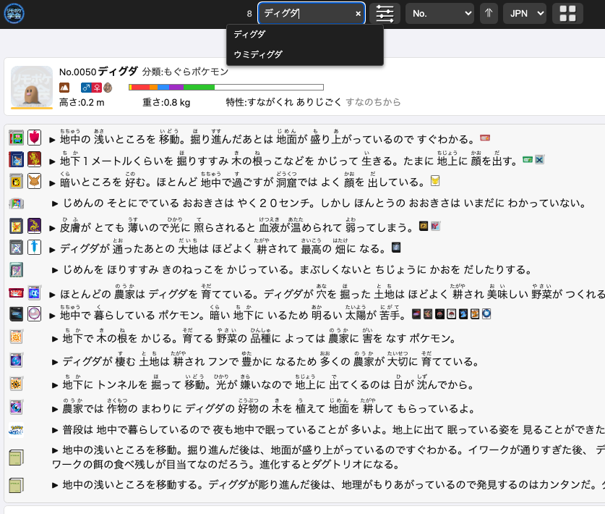The width and height of the screenshot is (605, 514).
Task: Select the Alpha Sapphire icon on the ほとんどの 農家 row
Action: coord(35,293)
